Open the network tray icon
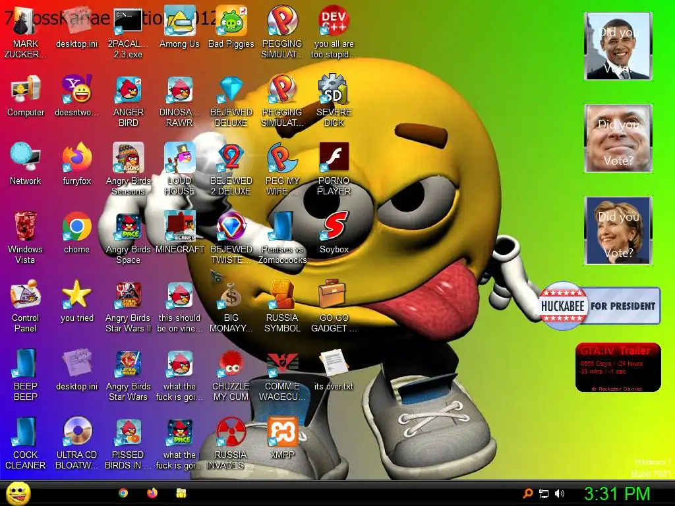Screen dimensions: 675x506 click(x=544, y=494)
